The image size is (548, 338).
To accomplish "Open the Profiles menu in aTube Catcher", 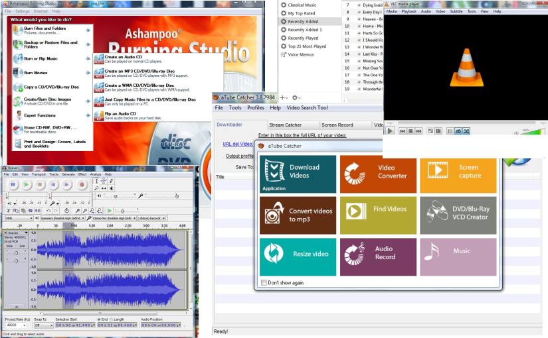I will click(x=256, y=108).
